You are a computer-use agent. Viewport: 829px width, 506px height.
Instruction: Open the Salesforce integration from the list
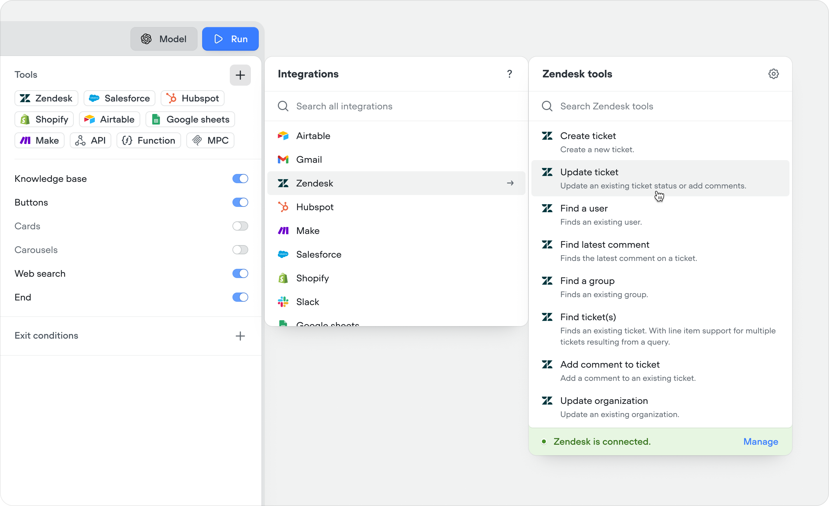[x=318, y=255]
